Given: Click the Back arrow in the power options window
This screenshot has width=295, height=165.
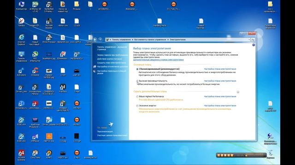Looking at the screenshot, I should 95,39.
